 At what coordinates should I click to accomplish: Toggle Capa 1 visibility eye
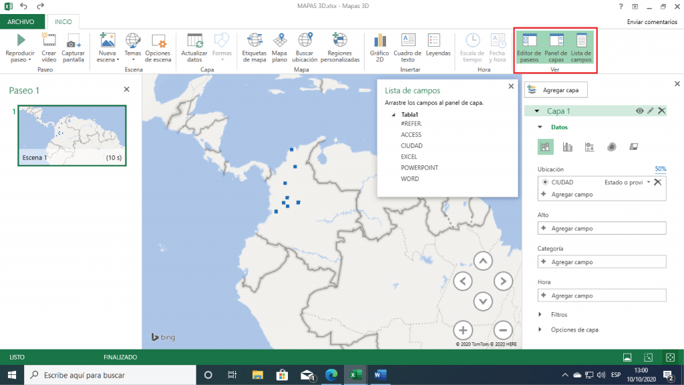pyautogui.click(x=639, y=111)
